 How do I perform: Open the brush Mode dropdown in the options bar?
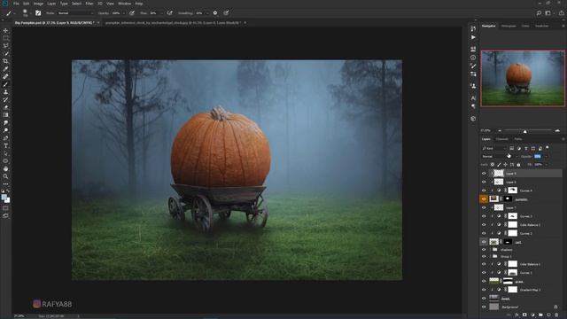click(x=75, y=13)
